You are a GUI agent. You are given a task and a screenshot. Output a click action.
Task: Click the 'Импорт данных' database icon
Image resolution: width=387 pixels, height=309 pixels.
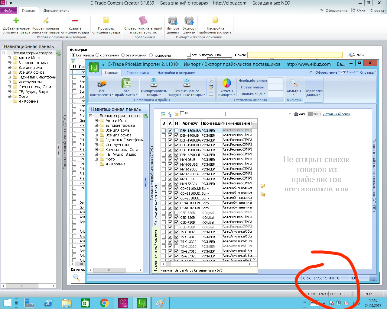pos(173,21)
